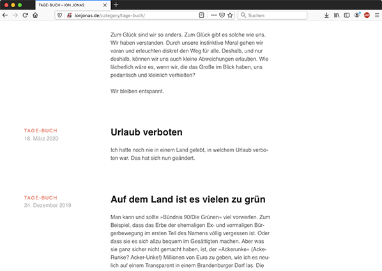Open the browser home page
Screen dimensions: 382x271
(x=35, y=15)
